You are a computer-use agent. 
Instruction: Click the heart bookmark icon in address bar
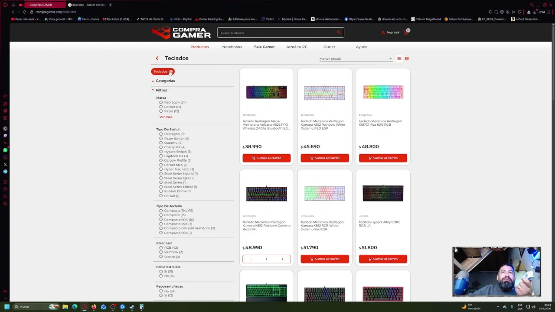pyautogui.click(x=519, y=12)
